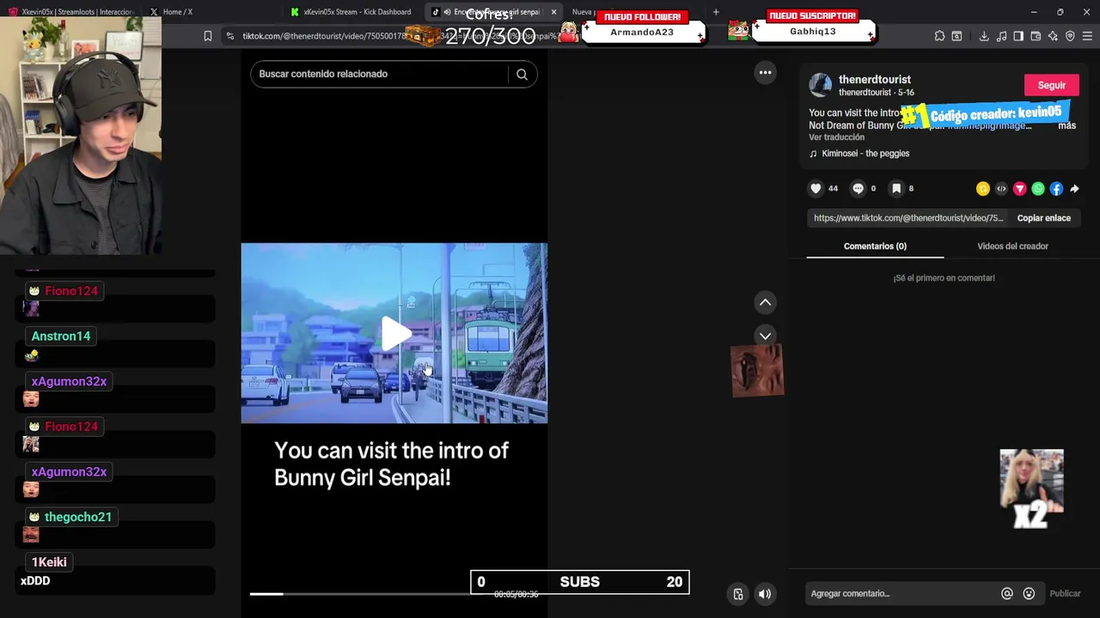
Task: Save the video with the bookmark icon
Action: coord(896,189)
